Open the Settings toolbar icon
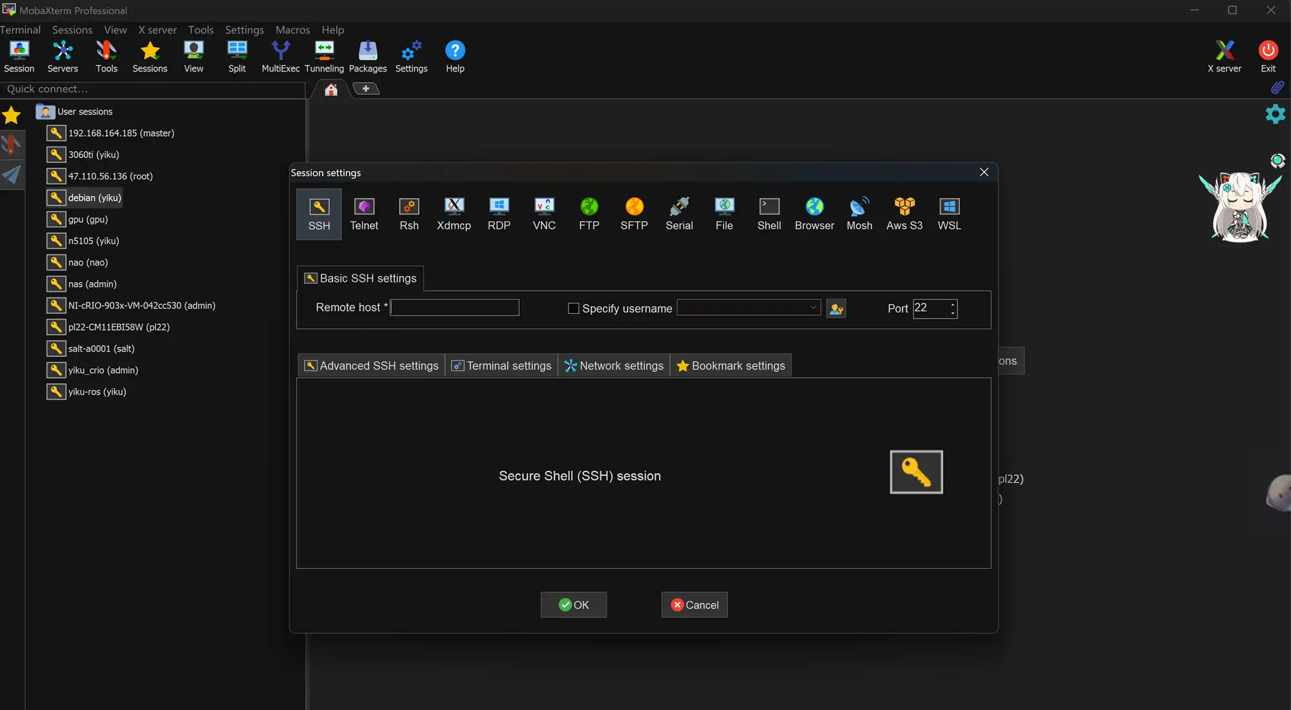Screen dimensions: 1291x710 [411, 57]
